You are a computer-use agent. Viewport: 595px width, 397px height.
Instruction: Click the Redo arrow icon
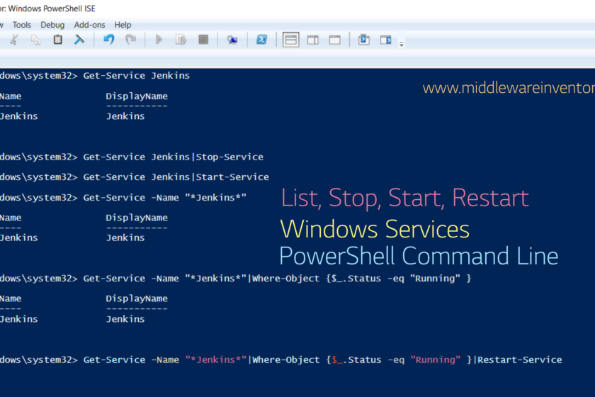click(x=130, y=40)
